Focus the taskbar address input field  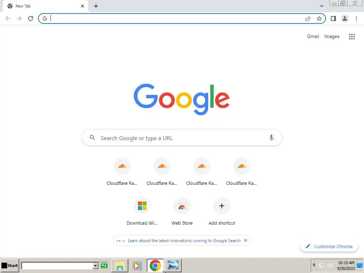pyautogui.click(x=57, y=266)
